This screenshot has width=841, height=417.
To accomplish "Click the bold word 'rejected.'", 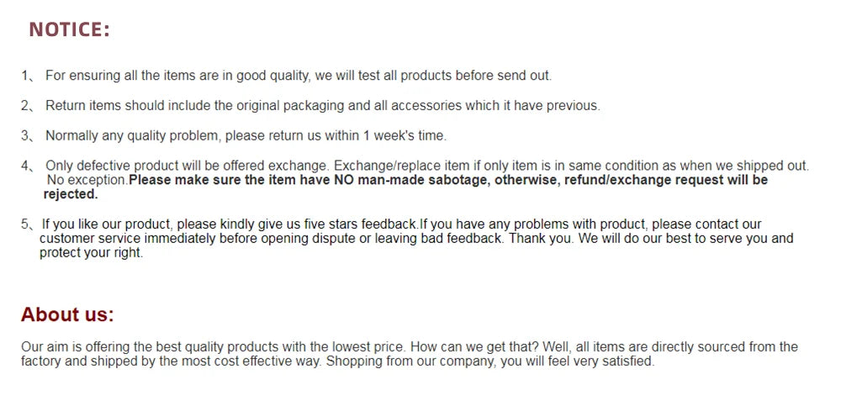I will click(x=71, y=194).
